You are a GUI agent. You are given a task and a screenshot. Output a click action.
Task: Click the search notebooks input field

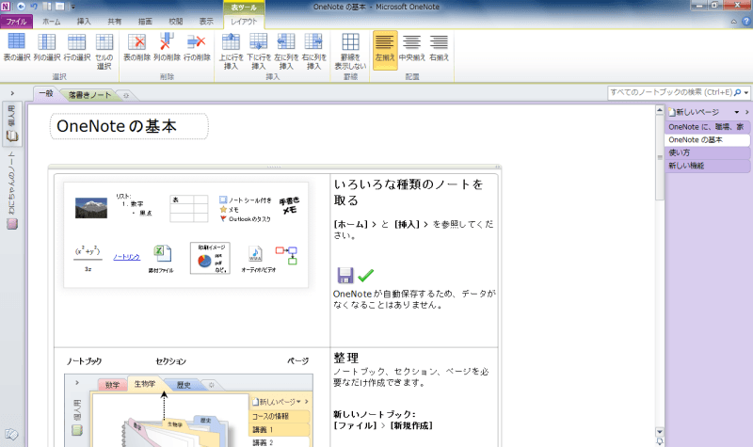(x=670, y=92)
